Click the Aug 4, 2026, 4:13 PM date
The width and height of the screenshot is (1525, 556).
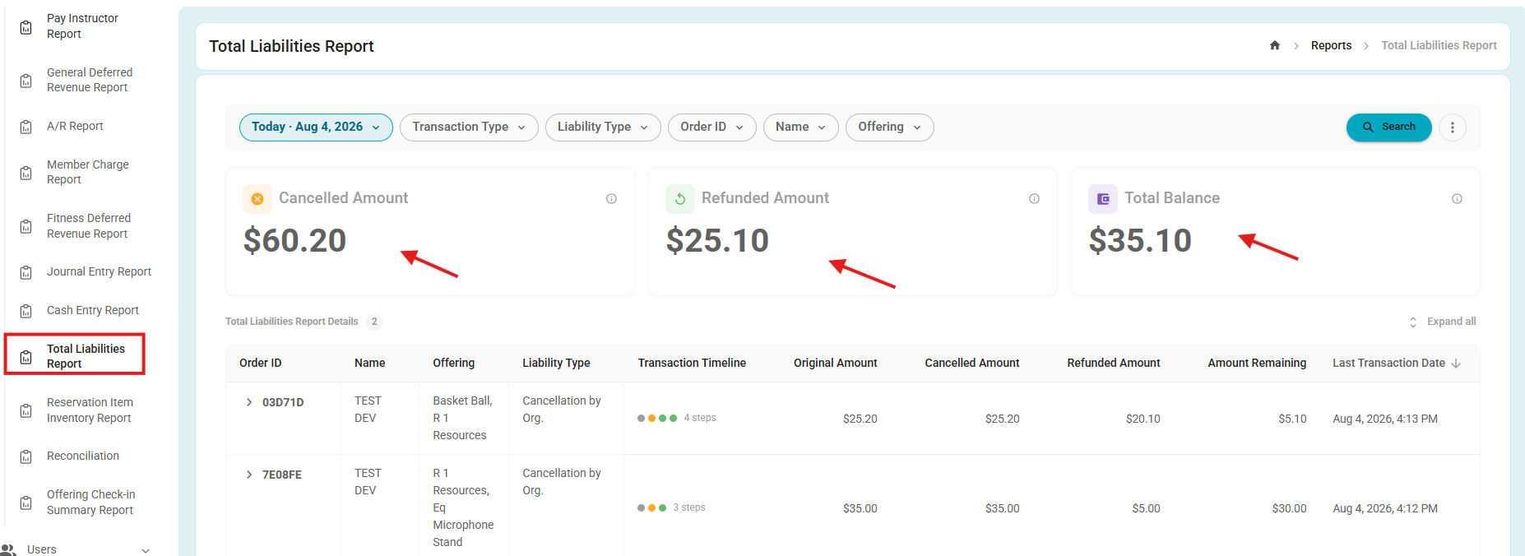pos(1385,419)
